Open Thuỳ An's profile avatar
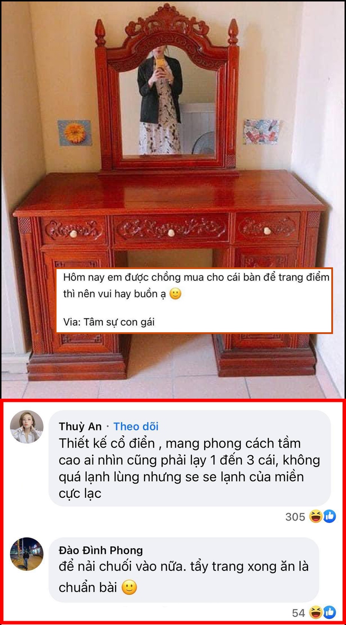This screenshot has height=625, width=346. pyautogui.click(x=27, y=427)
